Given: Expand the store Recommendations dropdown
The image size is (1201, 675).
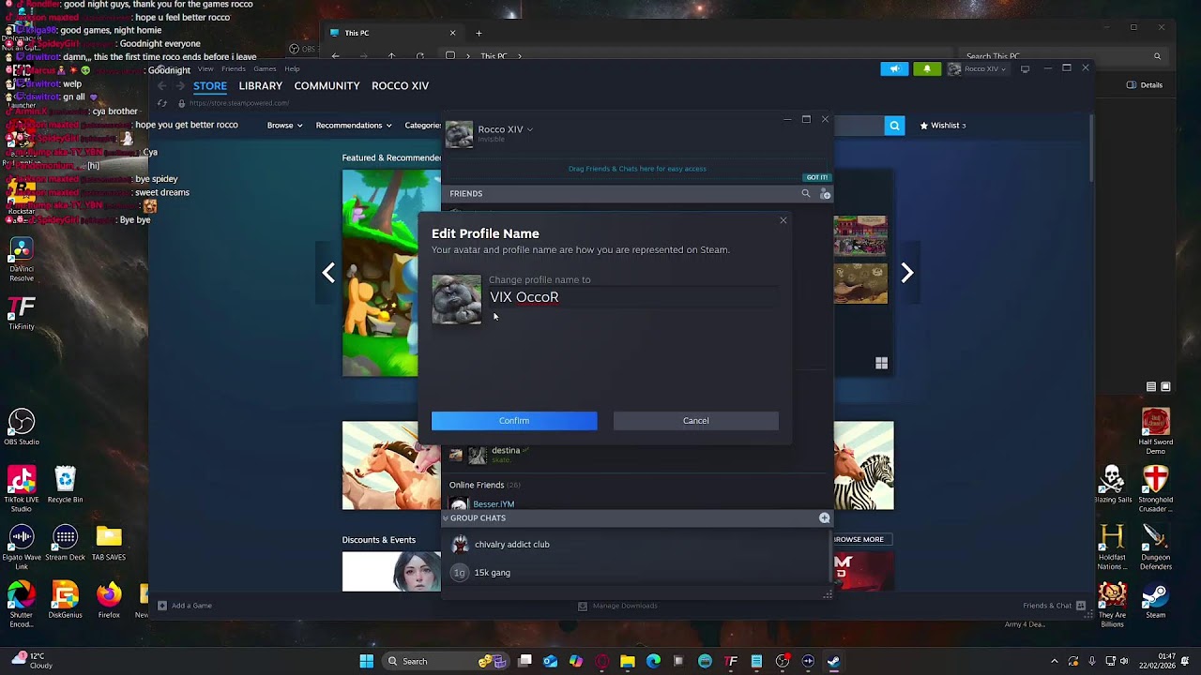Looking at the screenshot, I should (354, 126).
